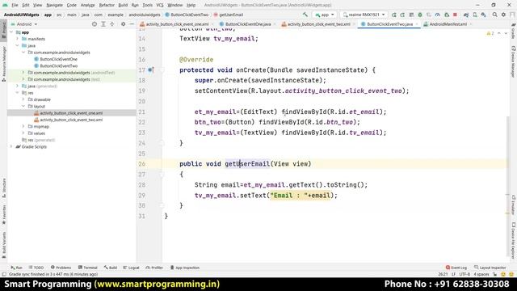The height and width of the screenshot is (291, 517).
Task: Collapse the java folder in project tree
Action: click(x=18, y=45)
